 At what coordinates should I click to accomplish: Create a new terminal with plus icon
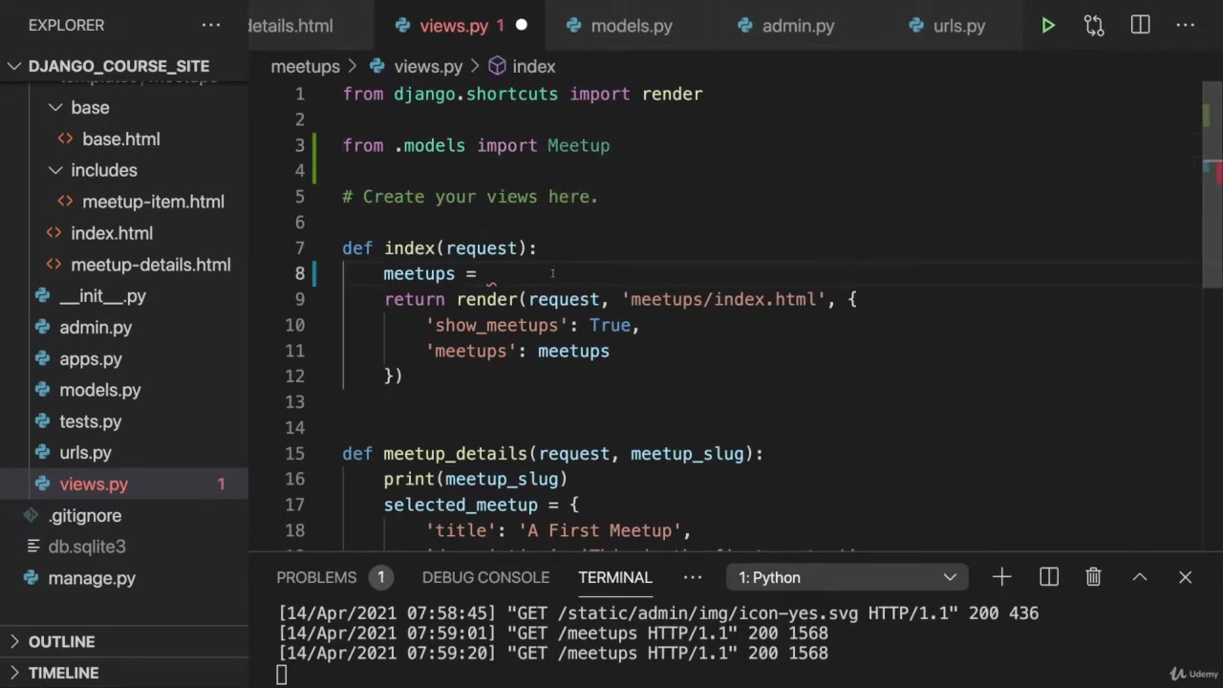pyautogui.click(x=1001, y=577)
